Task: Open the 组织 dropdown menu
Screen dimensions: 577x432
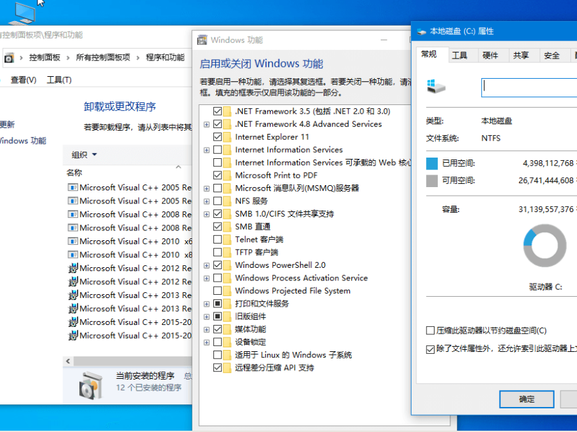Action: click(84, 155)
